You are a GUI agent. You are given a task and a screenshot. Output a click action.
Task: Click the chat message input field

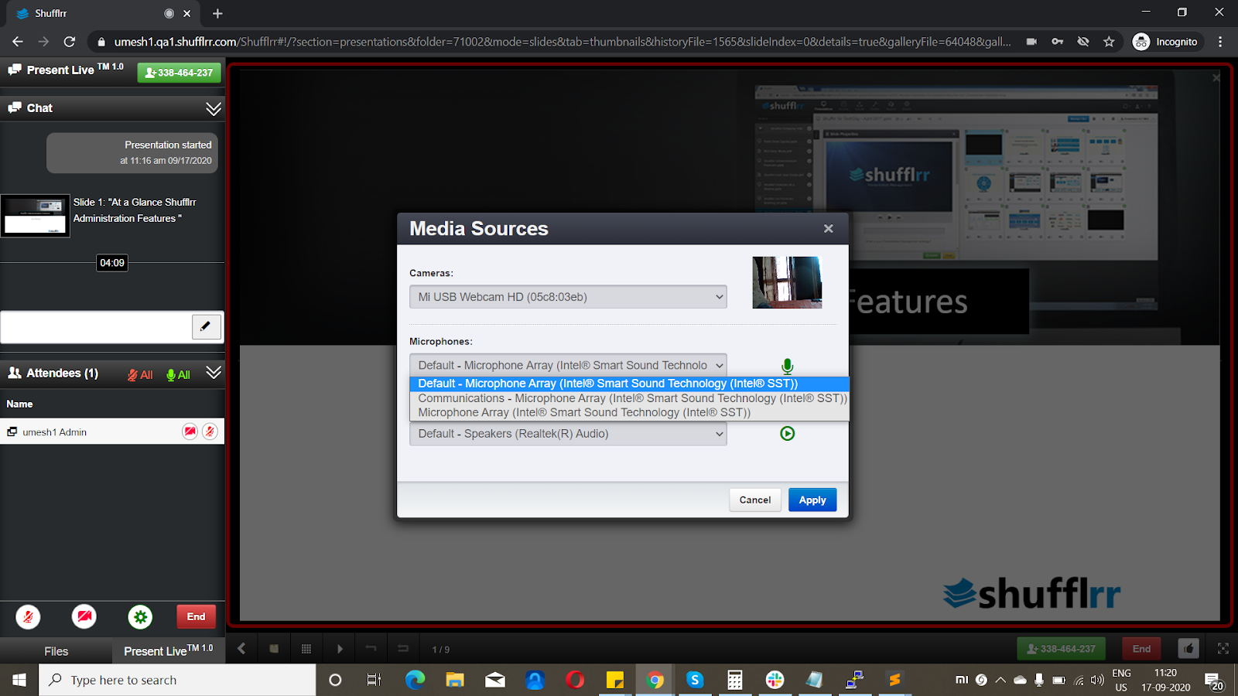96,327
